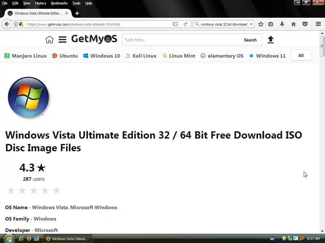Select Firefox taskbar button Windows Vista Ultimat...

click(x=68, y=239)
